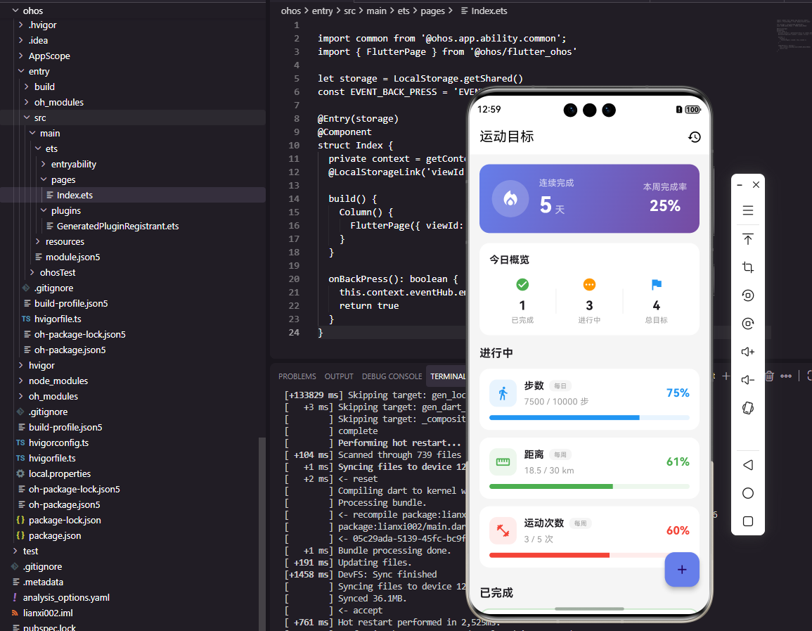The width and height of the screenshot is (812, 631).
Task: Switch to the DEBUG CONSOLE tab
Action: pos(392,376)
